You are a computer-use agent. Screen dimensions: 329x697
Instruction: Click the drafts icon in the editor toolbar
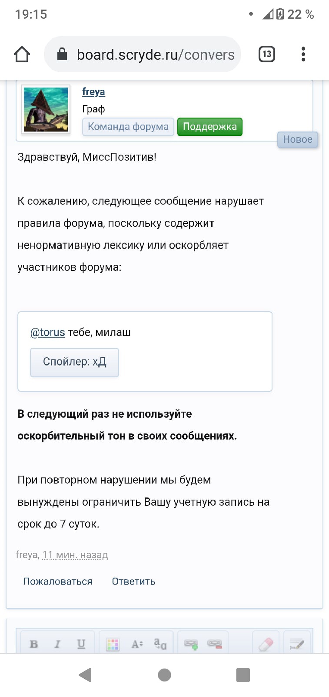tap(297, 644)
